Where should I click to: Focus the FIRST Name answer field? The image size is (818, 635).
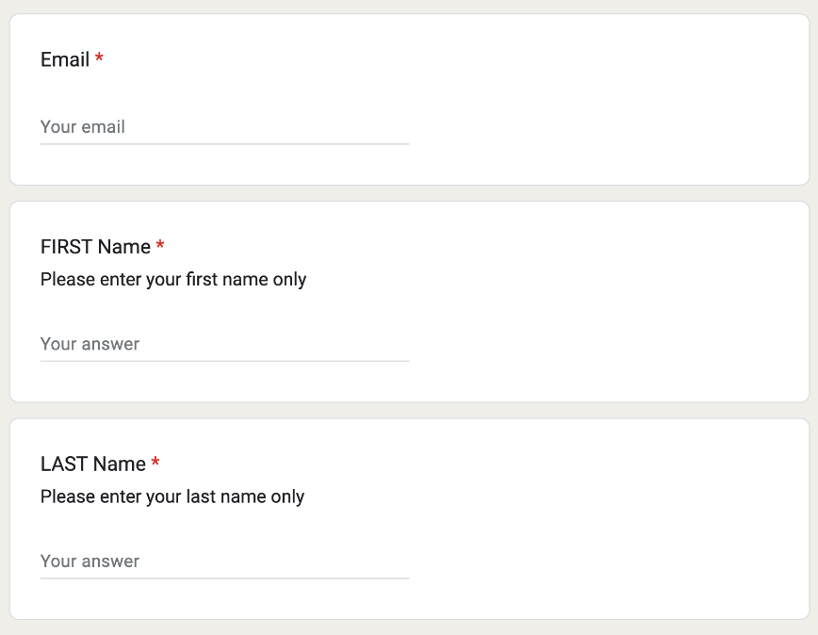click(x=224, y=344)
